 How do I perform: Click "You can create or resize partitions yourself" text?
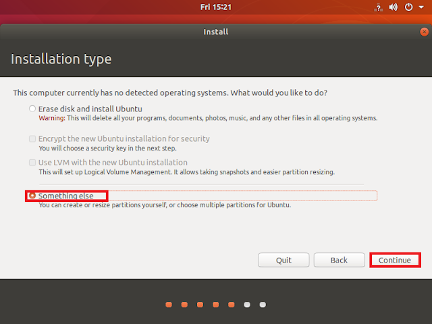(165, 205)
